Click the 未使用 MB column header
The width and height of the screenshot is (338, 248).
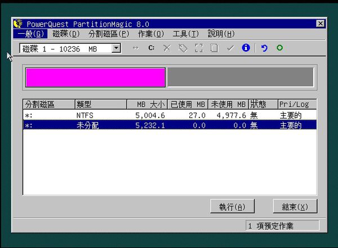229,105
